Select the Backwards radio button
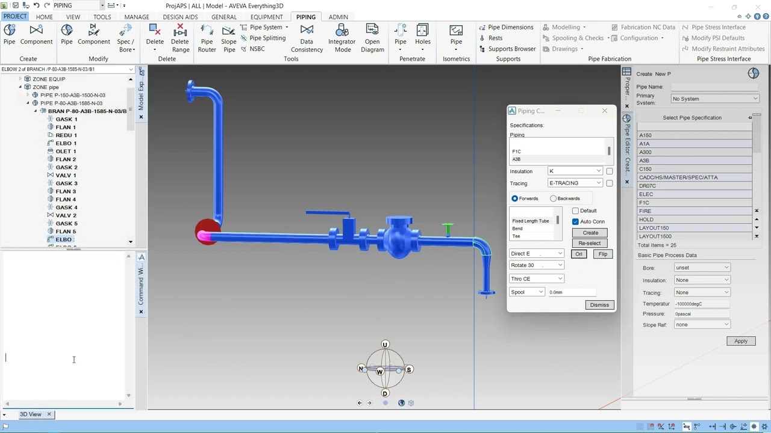Screen dimensions: 771x433 553,198
